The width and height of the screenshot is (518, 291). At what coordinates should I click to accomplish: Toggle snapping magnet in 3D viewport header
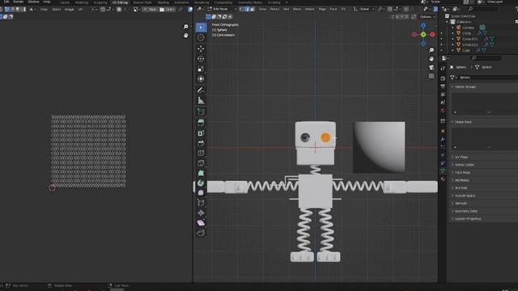pyautogui.click(x=390, y=9)
